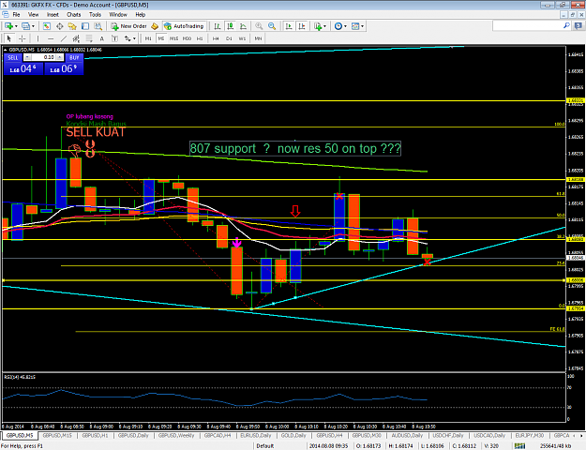Select the Horizontal Line drawing tool
This screenshot has width=586, height=450.
[x=51, y=38]
